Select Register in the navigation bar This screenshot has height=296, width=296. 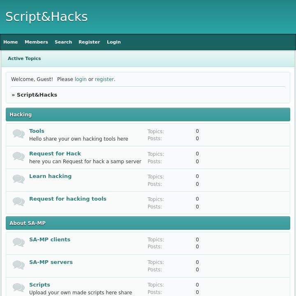(89, 42)
